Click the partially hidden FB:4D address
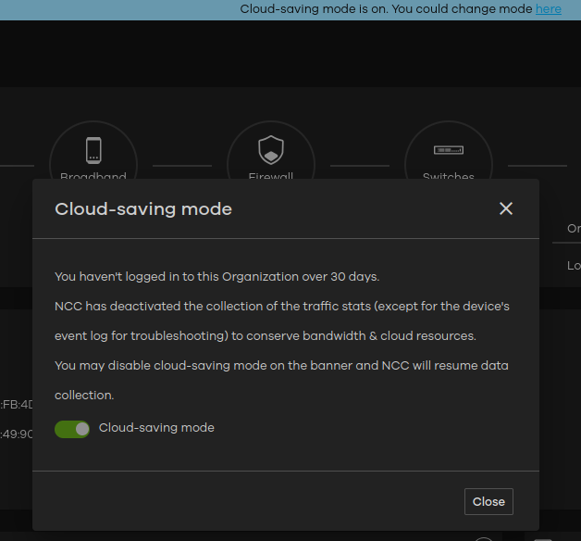Screen dimensions: 581x541 pyautogui.click(x=17, y=405)
